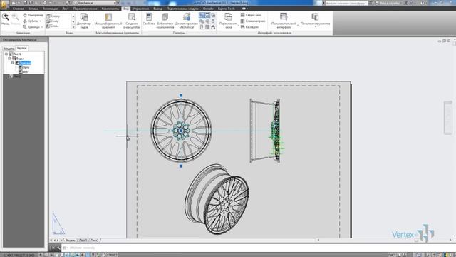This screenshot has width=456, height=257.
Task: Collapse the highlighted base view node
Action: coord(13,63)
